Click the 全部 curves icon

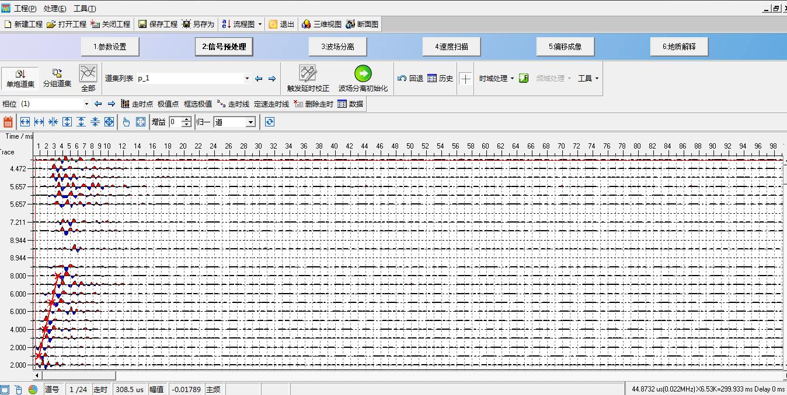[x=88, y=73]
